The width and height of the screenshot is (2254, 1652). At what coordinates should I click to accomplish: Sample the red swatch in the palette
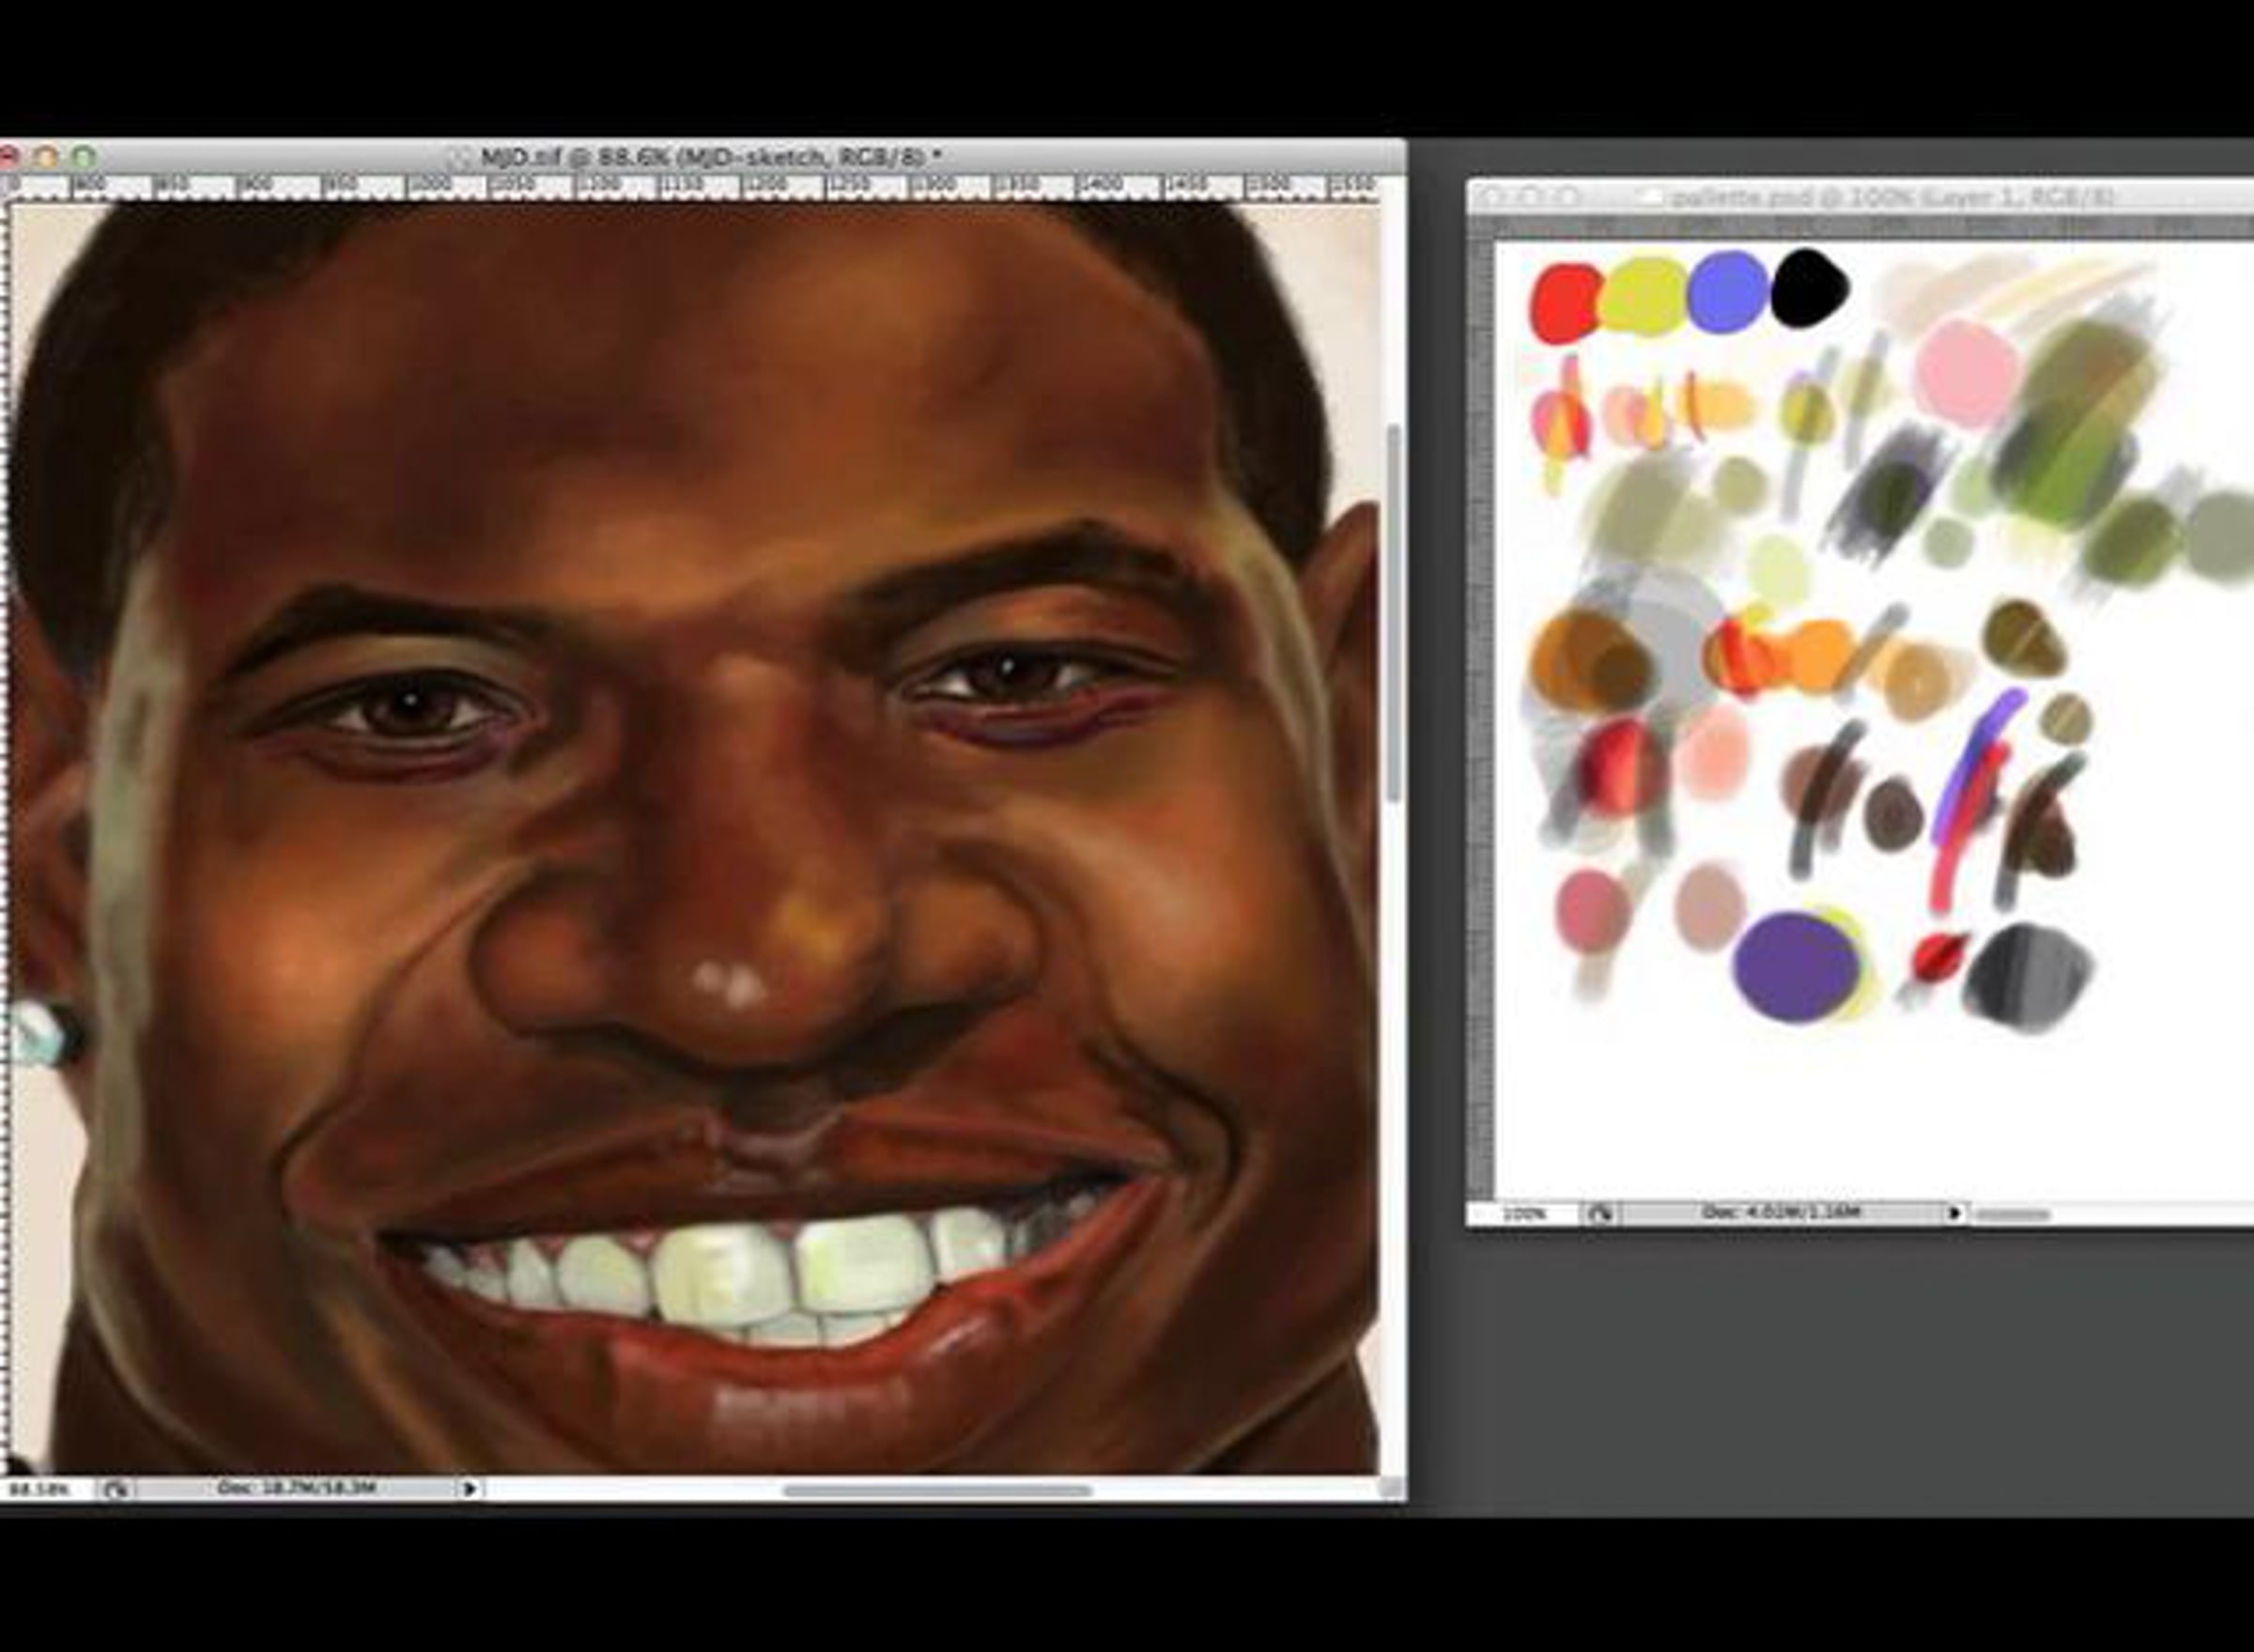(x=1565, y=302)
